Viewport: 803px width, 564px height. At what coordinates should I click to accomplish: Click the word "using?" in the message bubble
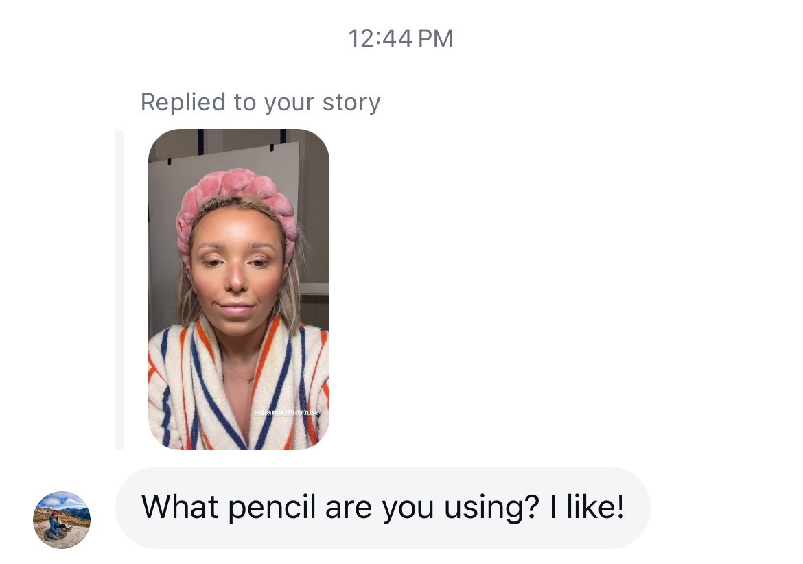tap(482, 507)
